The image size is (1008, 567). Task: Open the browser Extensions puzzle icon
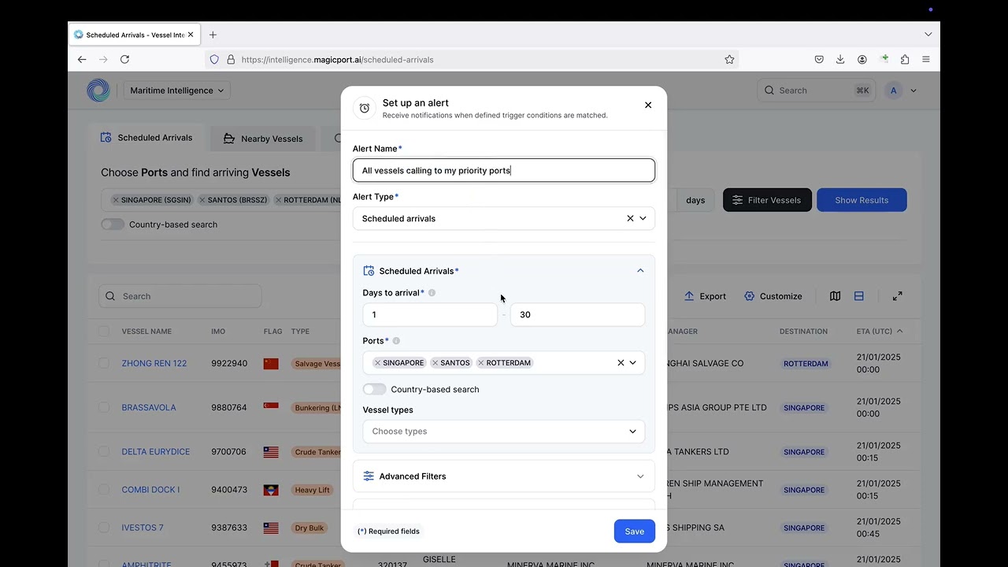click(905, 59)
